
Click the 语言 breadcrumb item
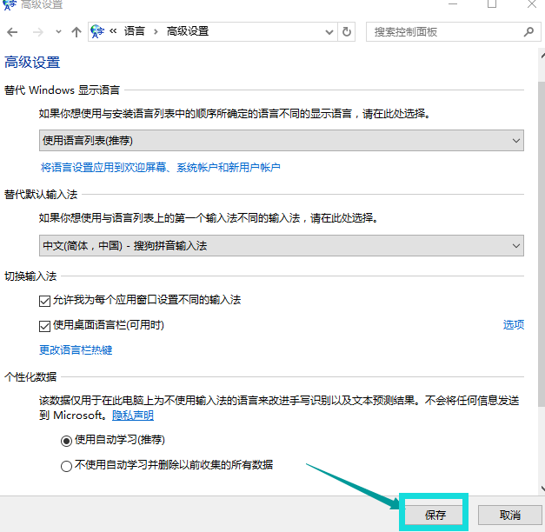click(135, 32)
